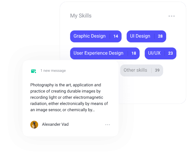Image resolution: width=188 pixels, height=162 pixels.
Task: Open the "1 new message" notification label
Action: click(53, 71)
